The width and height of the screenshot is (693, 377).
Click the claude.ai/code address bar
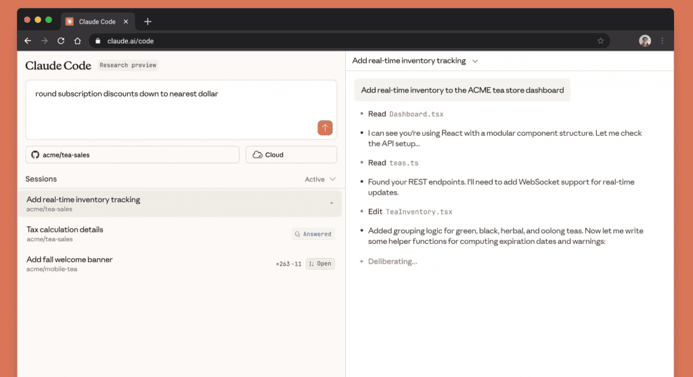[x=338, y=41]
